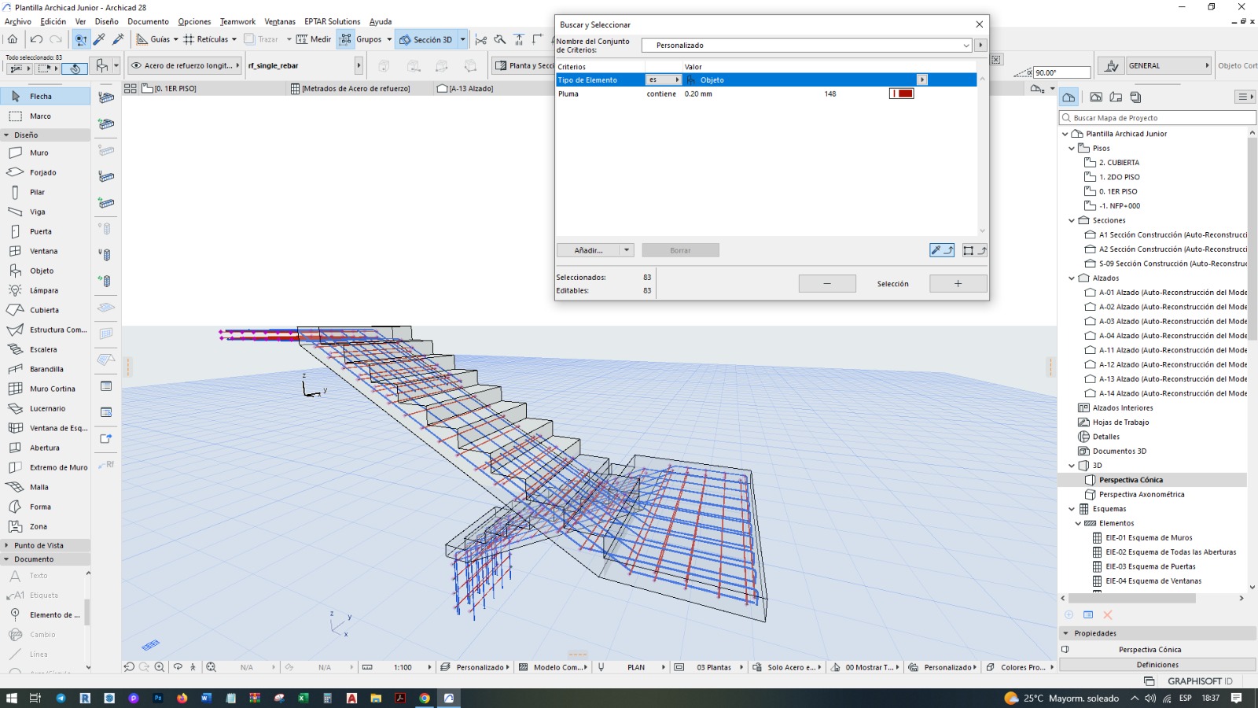Screen dimensions: 1258x708
Task: Click the Pluma pen color swatch
Action: 902,94
